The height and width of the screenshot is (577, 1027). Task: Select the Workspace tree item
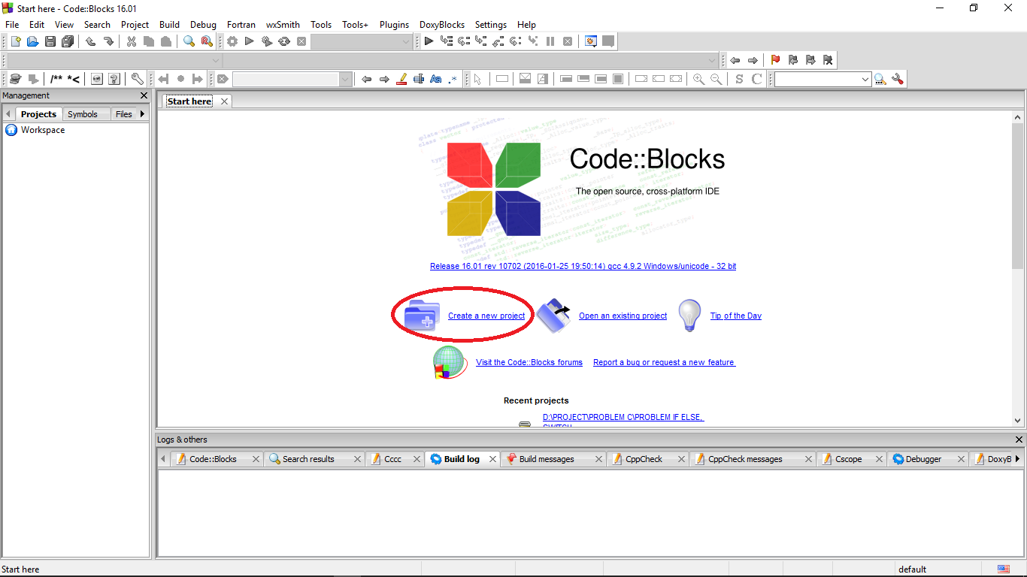[43, 130]
